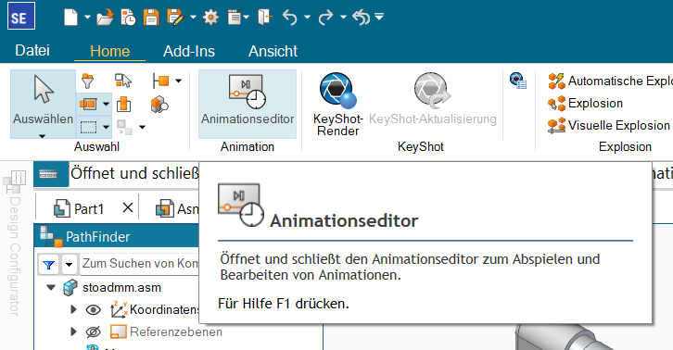Customize the quick access toolbar arrow
Image resolution: width=673 pixels, height=350 pixels.
379,17
